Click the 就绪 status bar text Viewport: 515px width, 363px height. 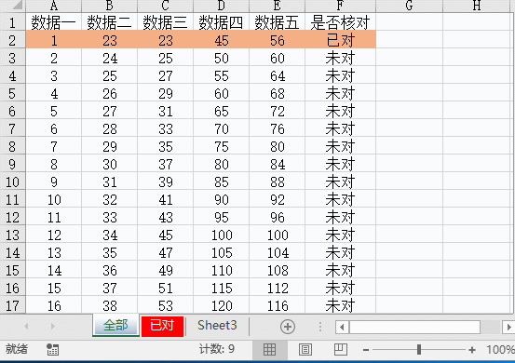point(17,349)
